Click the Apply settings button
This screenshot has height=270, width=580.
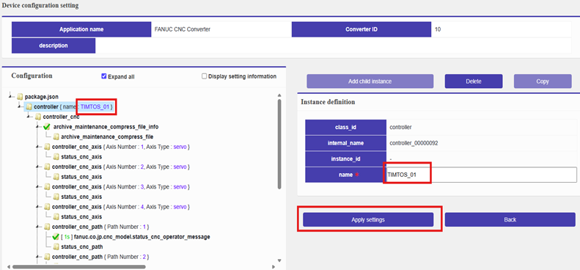click(368, 219)
